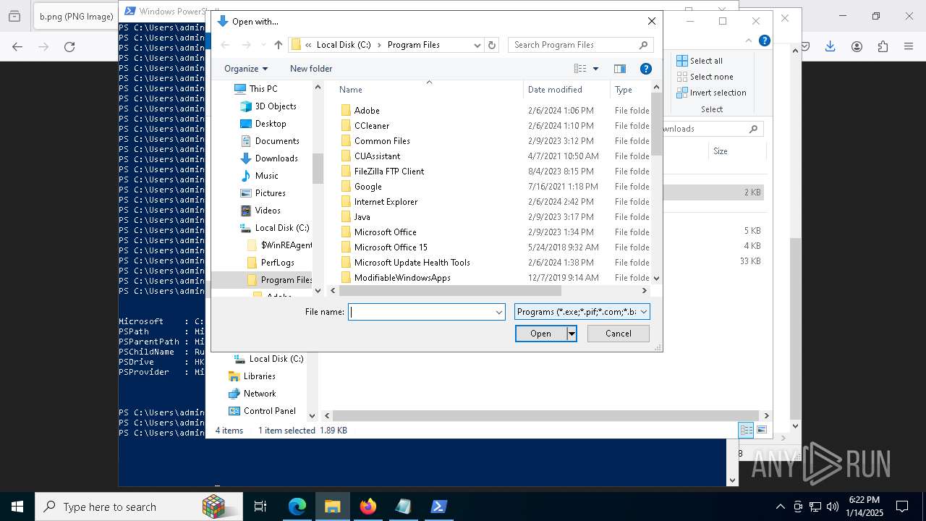Open Music in navigation tree
926x521 pixels.
point(266,176)
